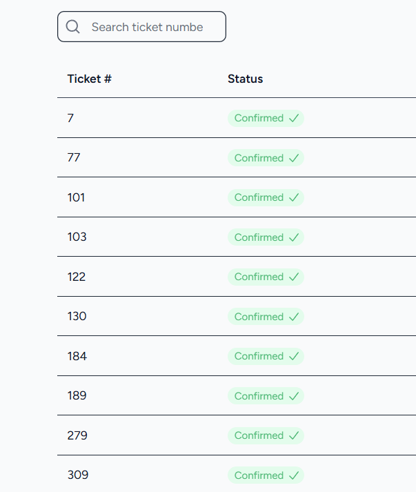Click checkmark icon in ticket 184 status
Screen dimensions: 416x492
(294, 357)
